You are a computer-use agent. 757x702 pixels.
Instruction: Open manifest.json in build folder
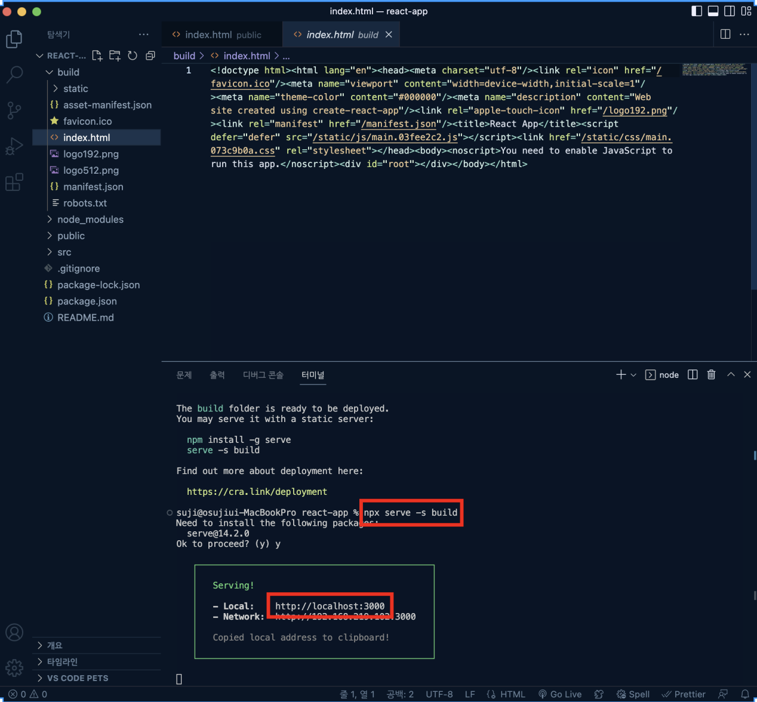(x=93, y=187)
